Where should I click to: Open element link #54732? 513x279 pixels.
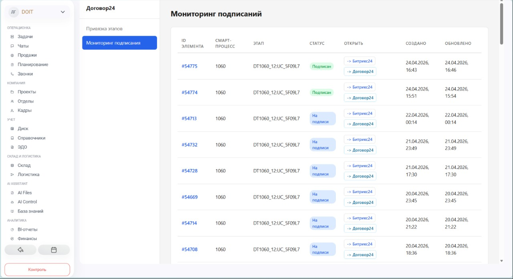[x=190, y=145]
